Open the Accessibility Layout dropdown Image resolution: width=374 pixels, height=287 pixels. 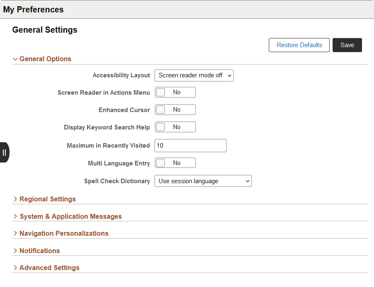pos(193,75)
